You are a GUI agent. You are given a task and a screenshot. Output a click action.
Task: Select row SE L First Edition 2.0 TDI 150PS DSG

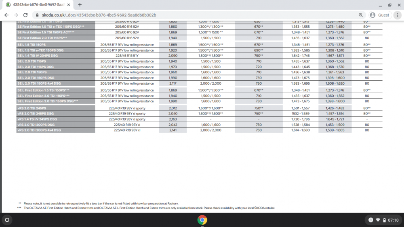[200, 101]
